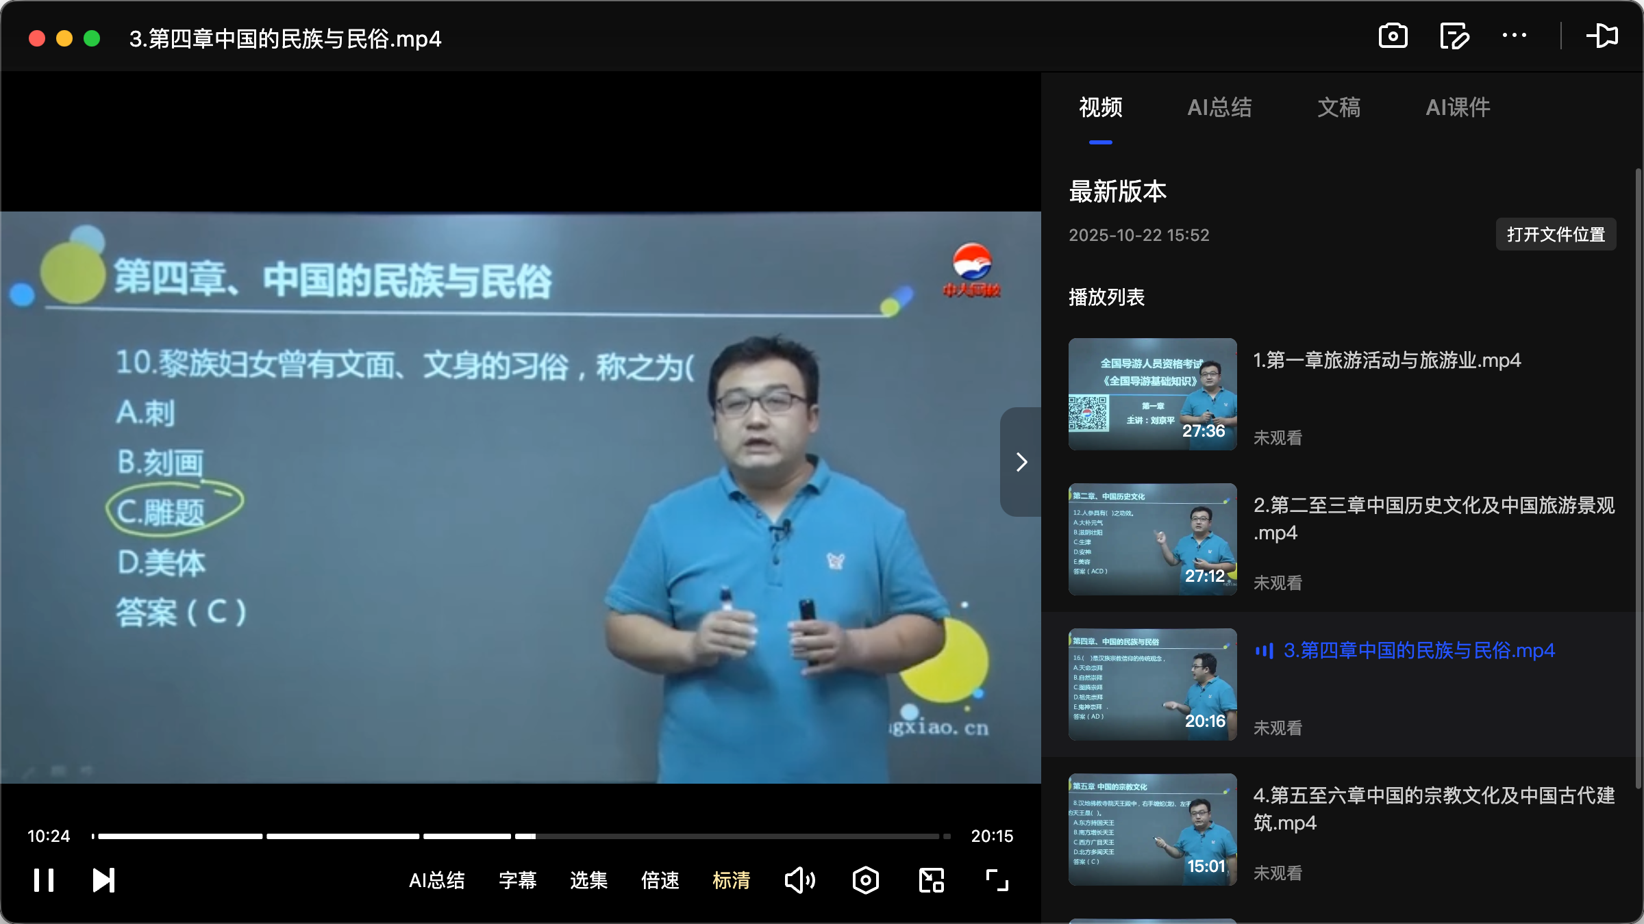Pause the video playback

(43, 881)
